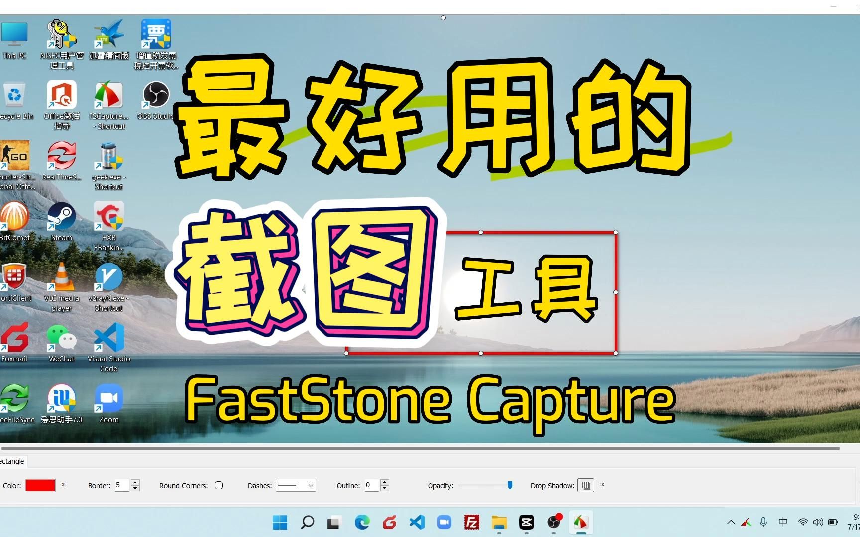The width and height of the screenshot is (860, 537).
Task: Click the VLC media player desktop icon
Action: click(x=62, y=287)
